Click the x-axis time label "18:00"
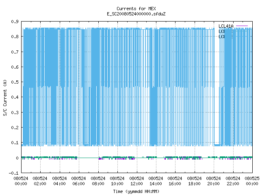Screen dimensions: 260x195 click(194, 184)
